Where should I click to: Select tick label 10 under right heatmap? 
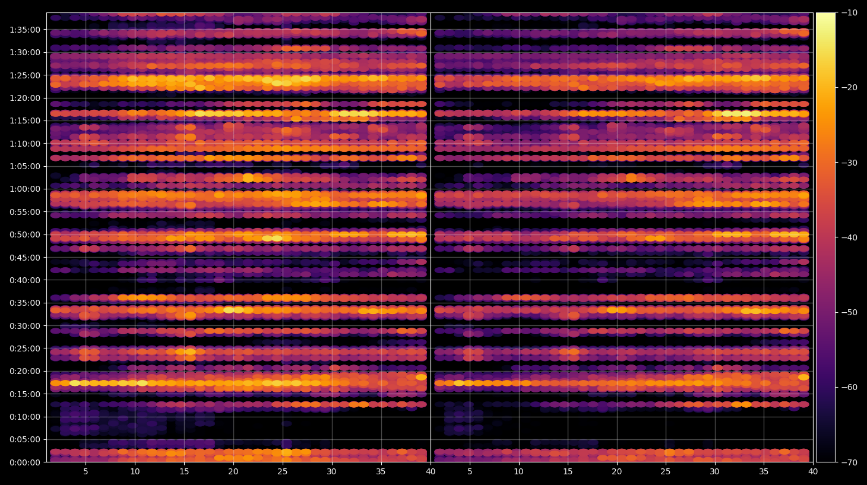tap(518, 472)
